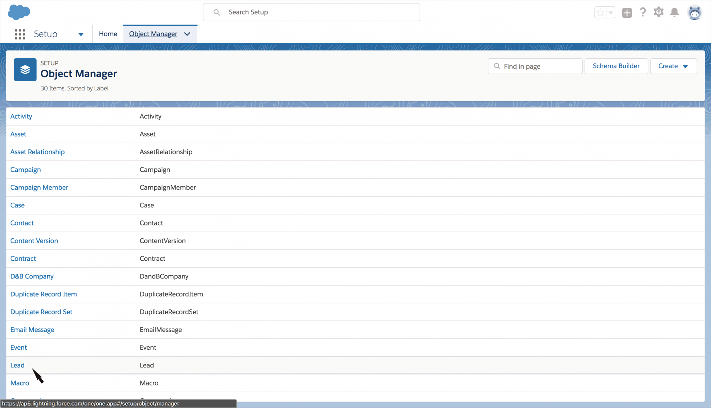Open the help question mark icon

click(643, 12)
